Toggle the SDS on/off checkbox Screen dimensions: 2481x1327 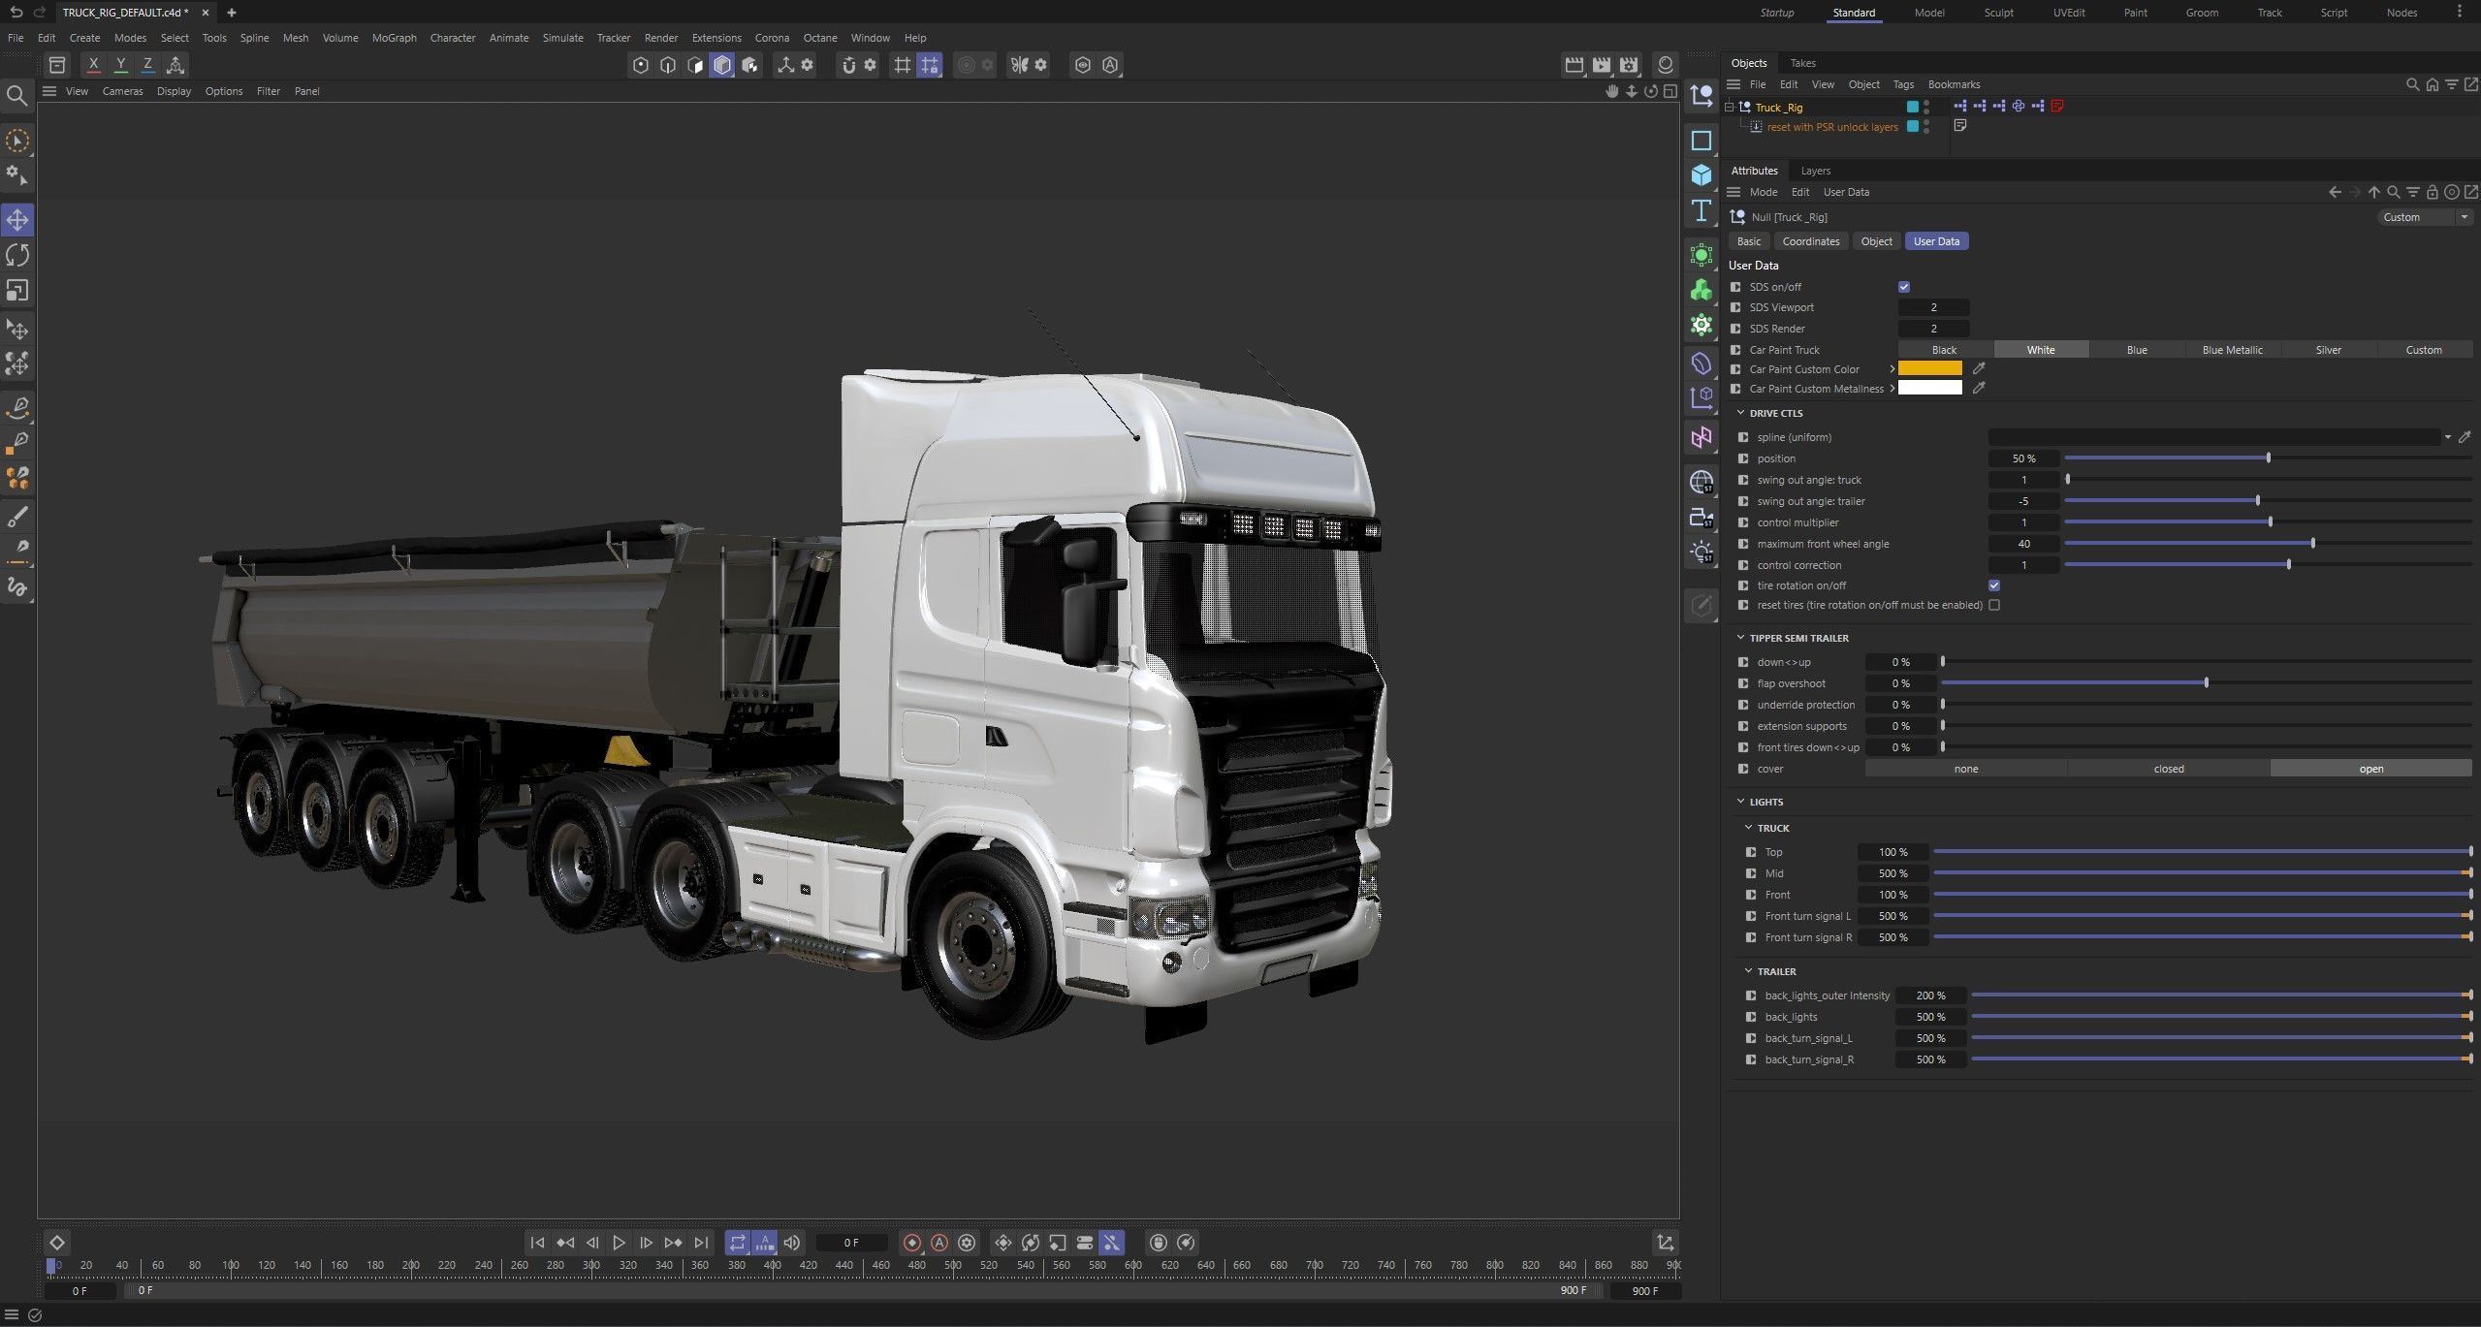[x=1903, y=287]
